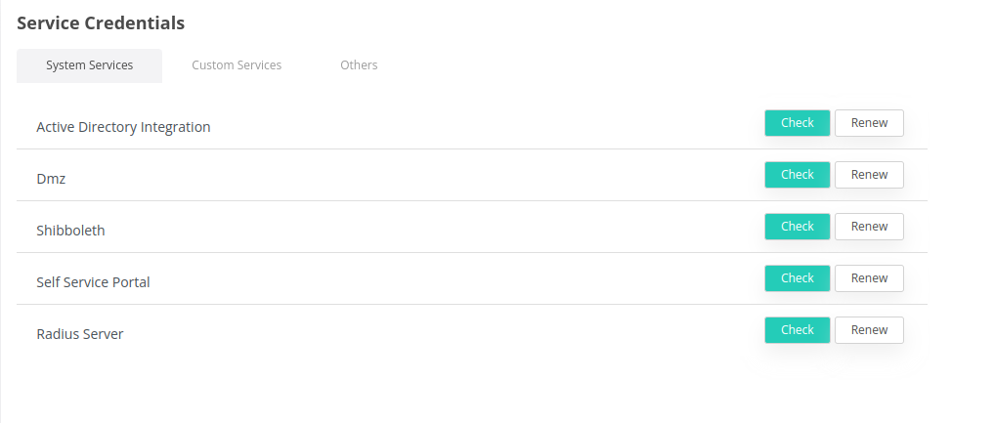Select the Dmz service name

coord(51,179)
